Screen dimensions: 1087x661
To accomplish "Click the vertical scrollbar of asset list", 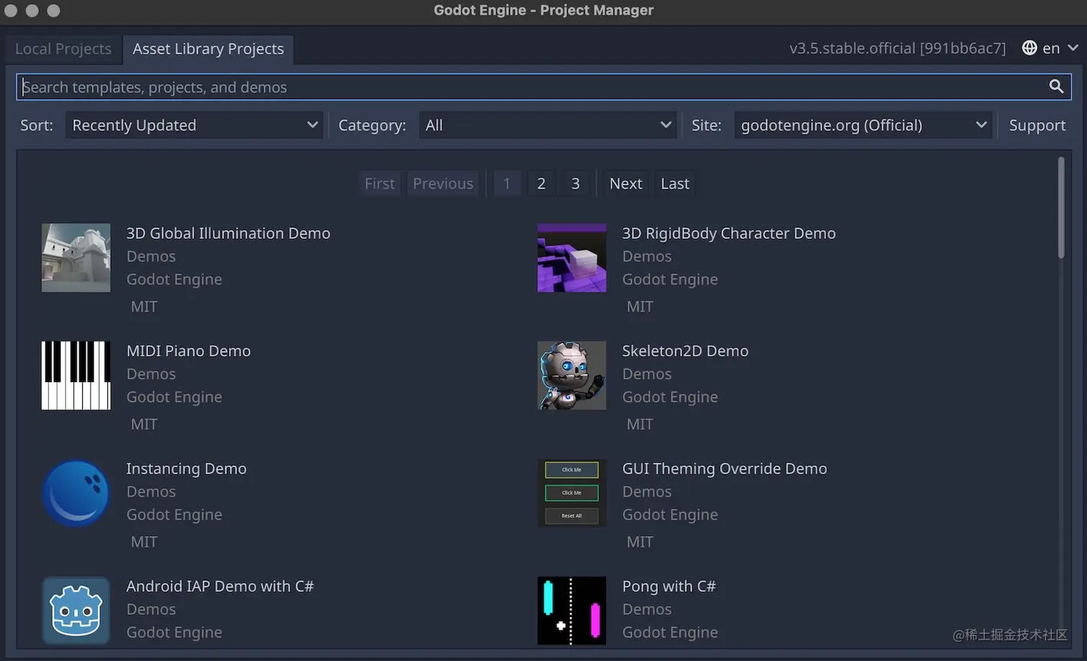I will pos(1061,208).
